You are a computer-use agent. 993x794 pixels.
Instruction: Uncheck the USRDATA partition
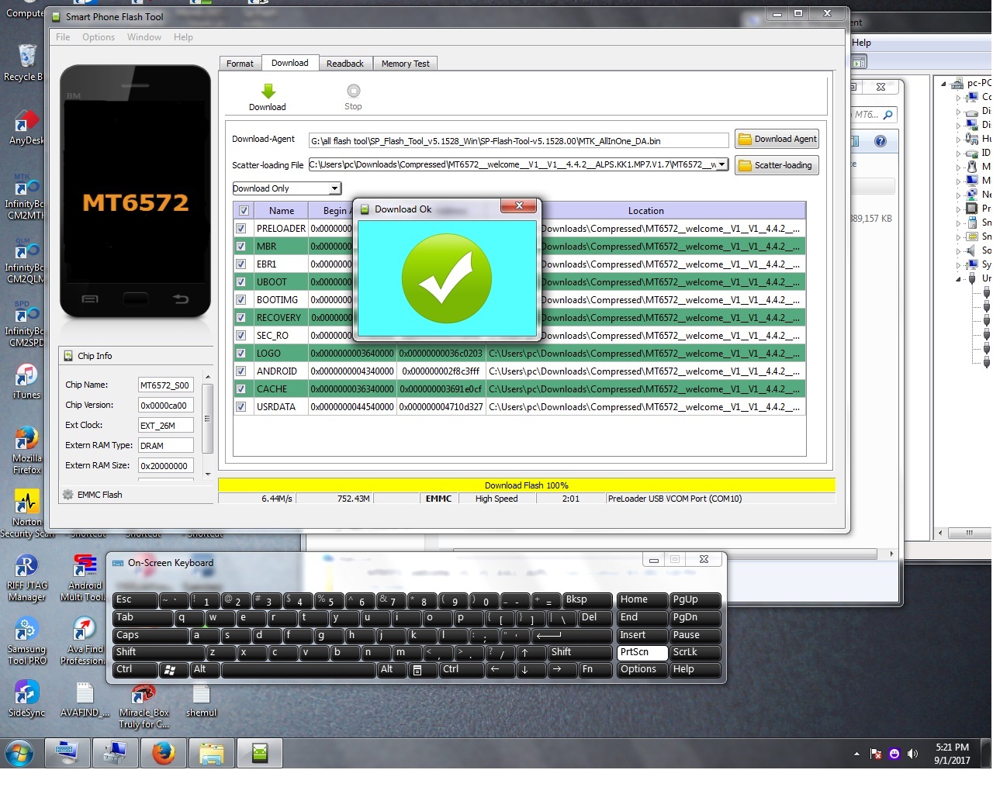pyautogui.click(x=241, y=406)
